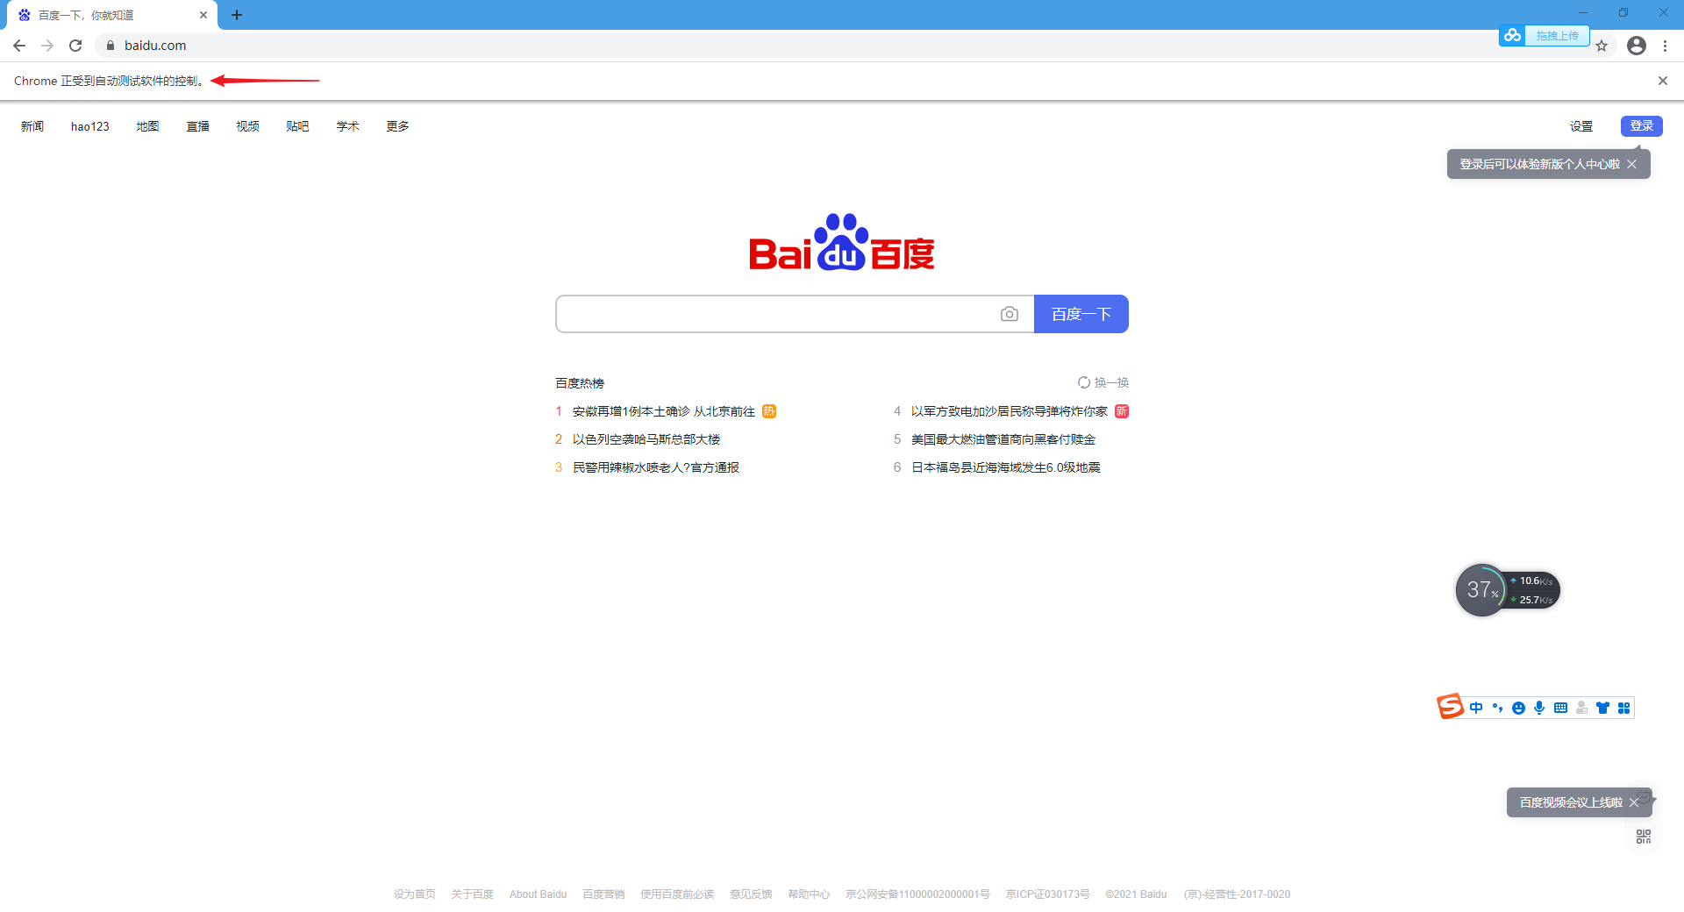Click the 百度一下 search button
1684x912 pixels.
(1081, 314)
